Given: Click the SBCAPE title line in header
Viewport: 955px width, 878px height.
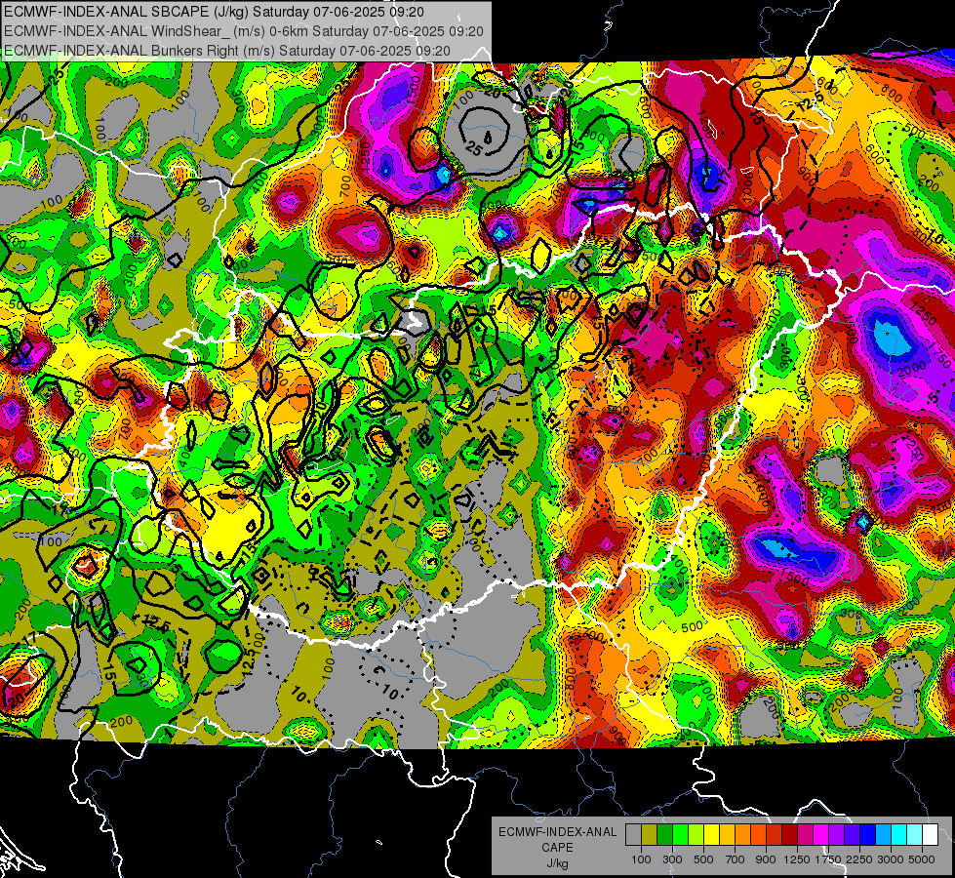Looking at the screenshot, I should point(214,11).
